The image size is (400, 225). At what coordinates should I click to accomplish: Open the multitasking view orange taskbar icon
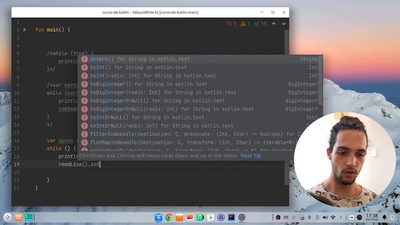(18, 217)
